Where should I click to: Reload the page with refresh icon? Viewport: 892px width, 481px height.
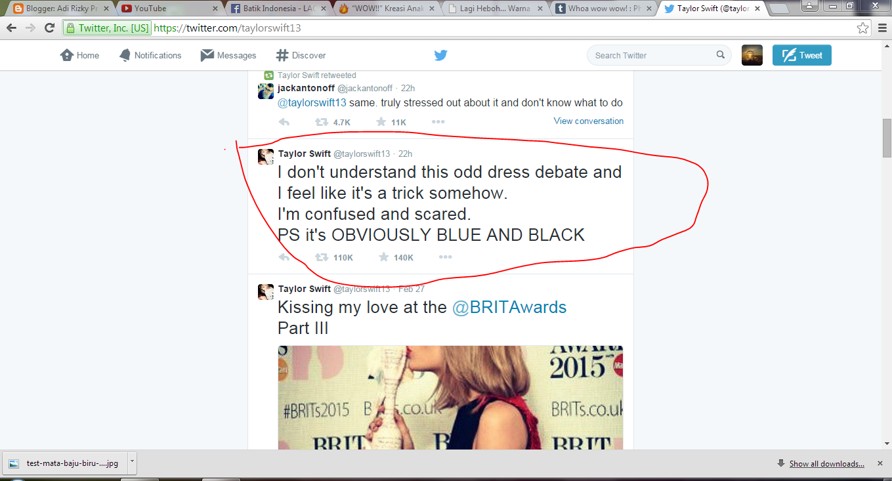click(49, 28)
